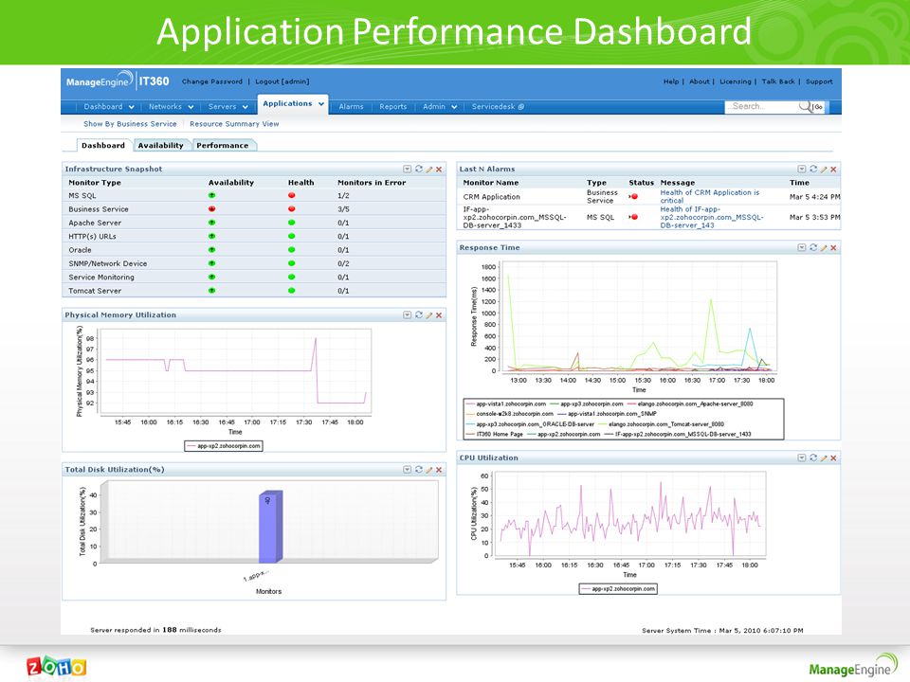Click Oracle green availability indicator
Screen dimensions: 910x682
click(x=211, y=250)
